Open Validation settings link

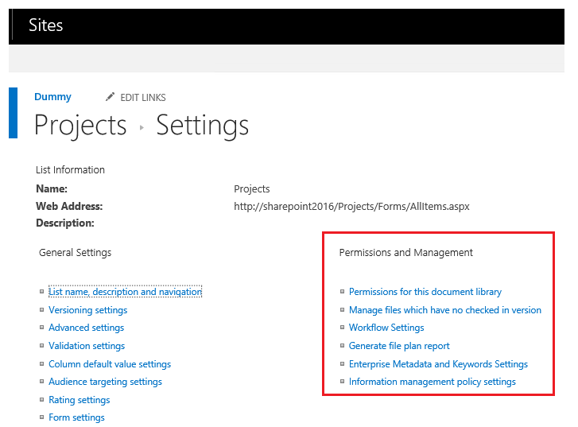tap(87, 346)
